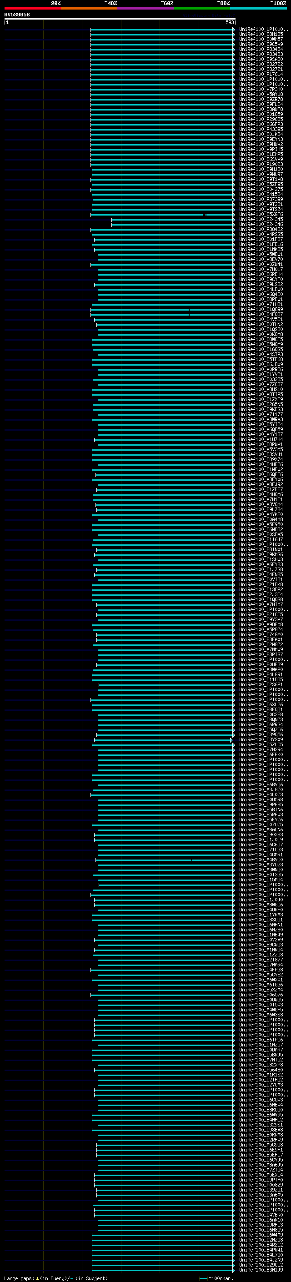The width and height of the screenshot is (291, 1282).
Task: Open hit UniRef100_P83484
Action: point(261,49)
